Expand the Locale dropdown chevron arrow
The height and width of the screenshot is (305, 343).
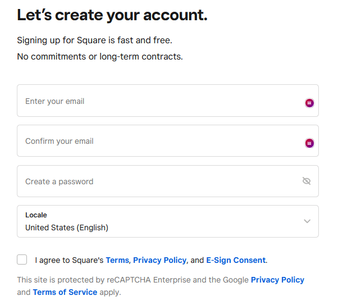pos(307,221)
